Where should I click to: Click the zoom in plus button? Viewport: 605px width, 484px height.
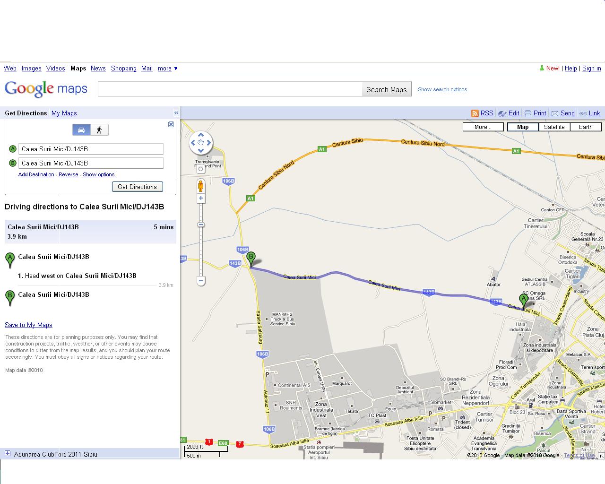[201, 199]
